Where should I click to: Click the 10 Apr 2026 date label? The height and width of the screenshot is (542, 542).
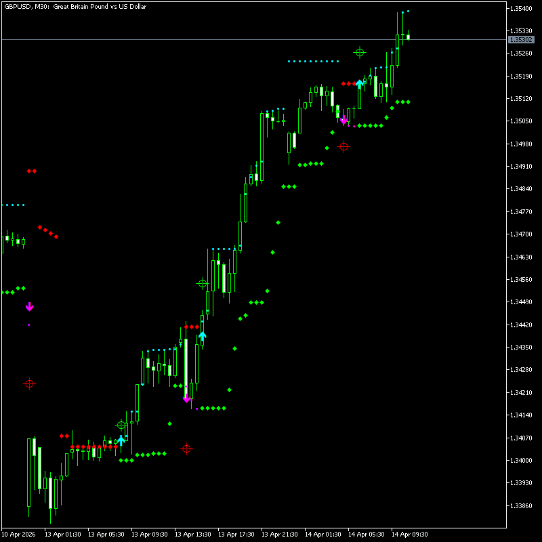coord(20,534)
